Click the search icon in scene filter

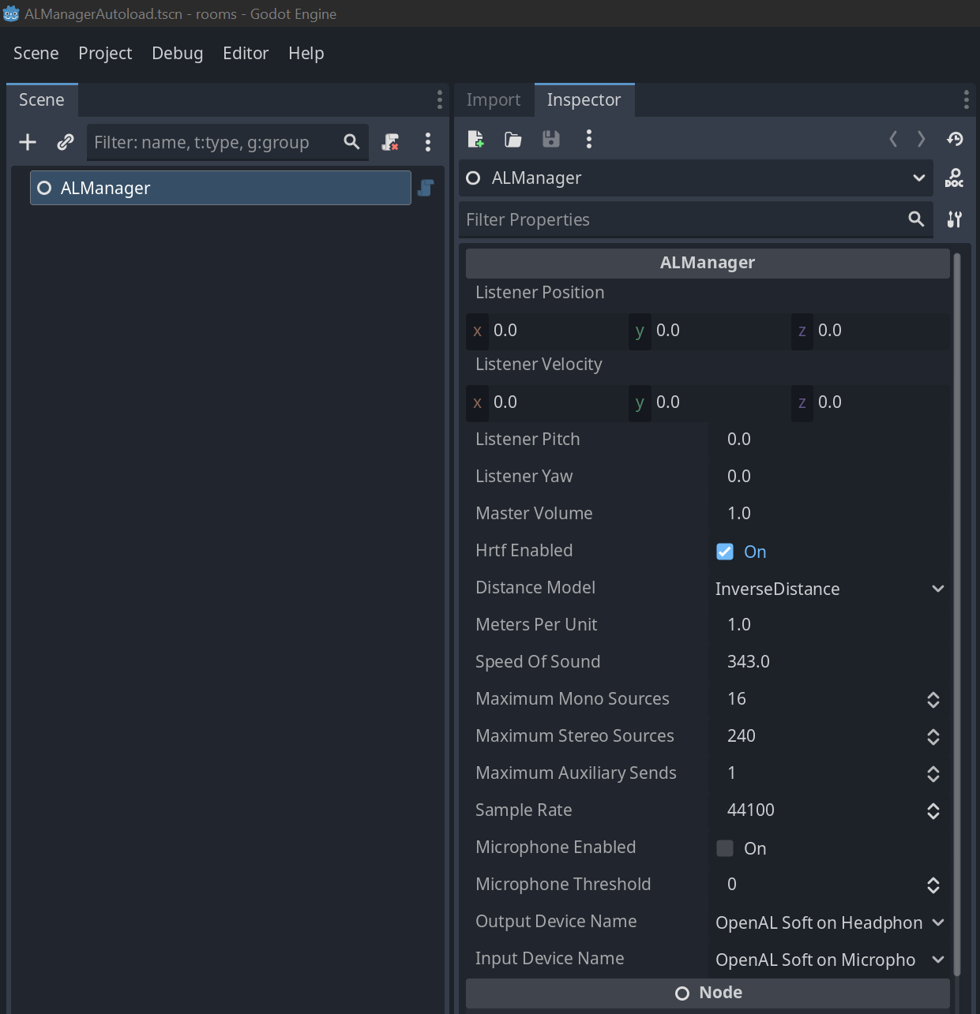(352, 142)
